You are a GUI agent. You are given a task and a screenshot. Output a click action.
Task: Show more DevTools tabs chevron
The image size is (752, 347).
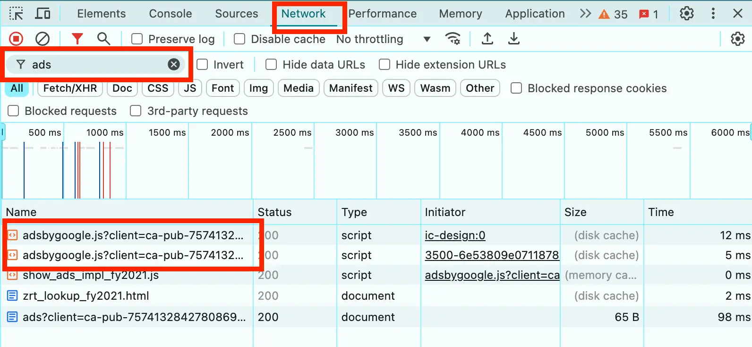pyautogui.click(x=585, y=14)
